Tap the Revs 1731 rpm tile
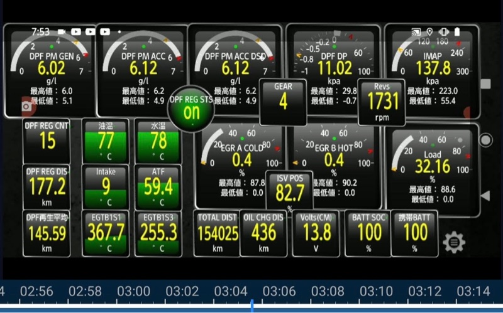Screen dimensions: 503x313 tap(382, 102)
